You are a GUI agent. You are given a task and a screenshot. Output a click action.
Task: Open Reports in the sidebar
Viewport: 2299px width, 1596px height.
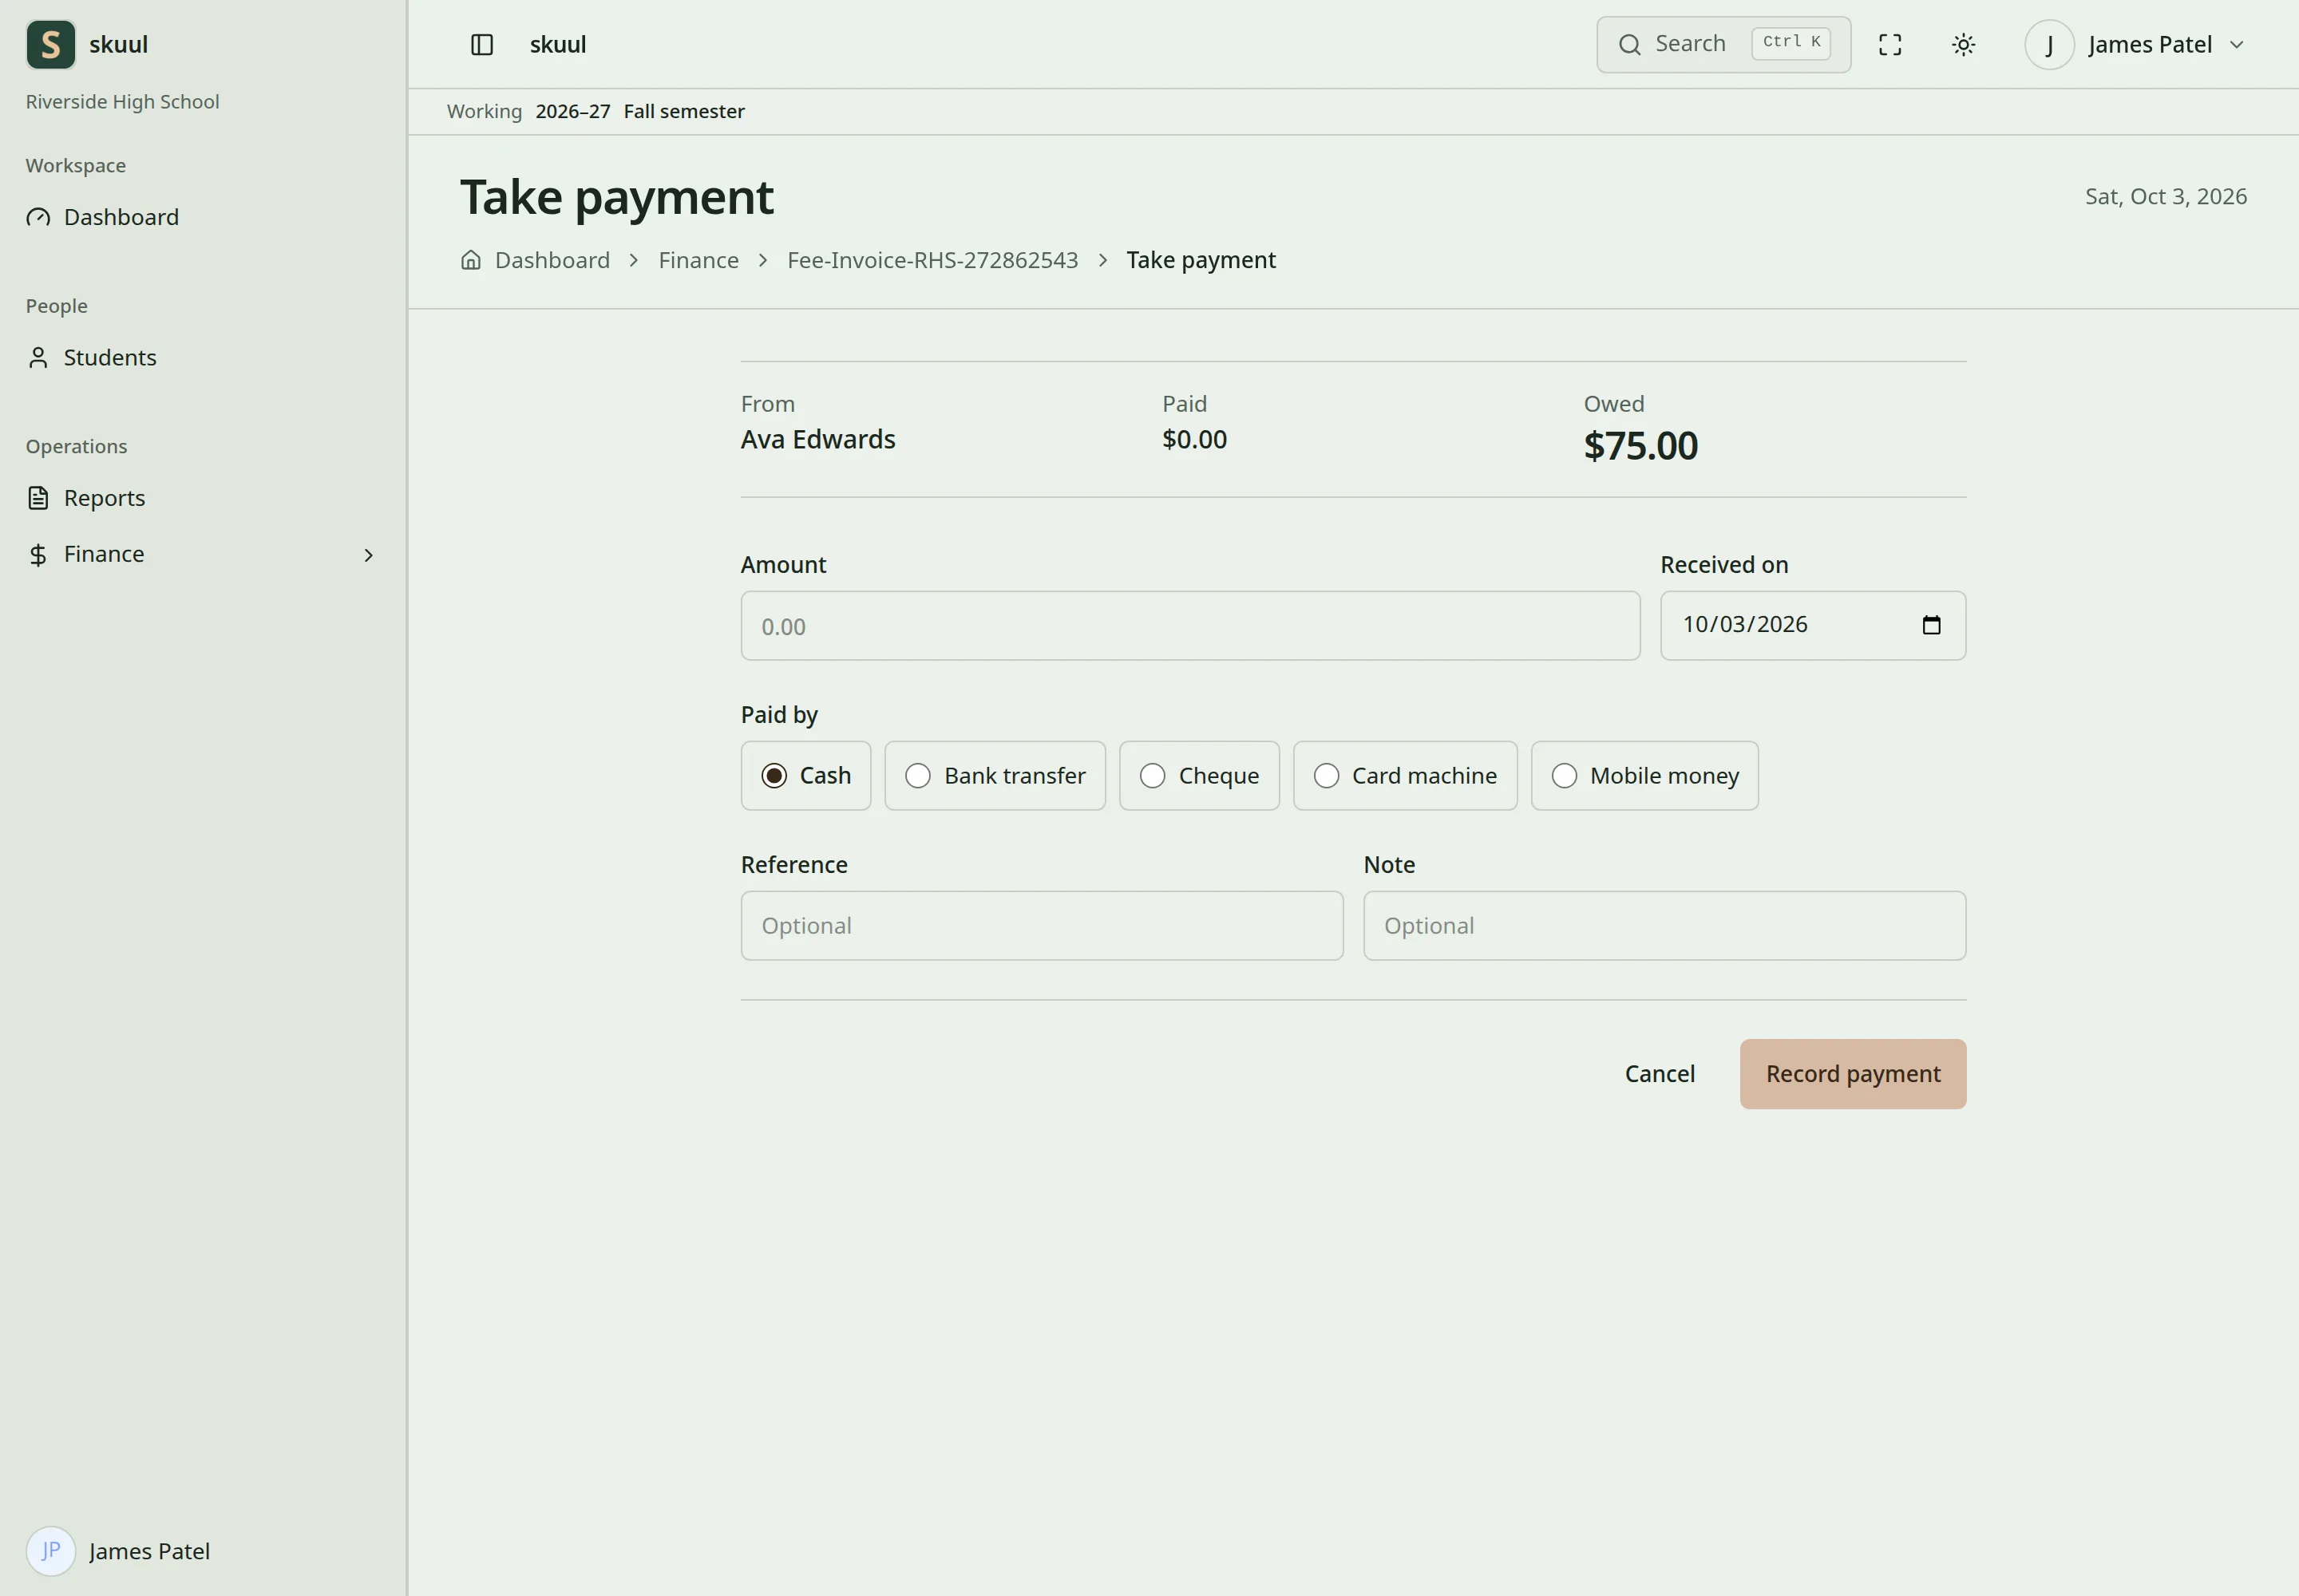click(x=203, y=498)
